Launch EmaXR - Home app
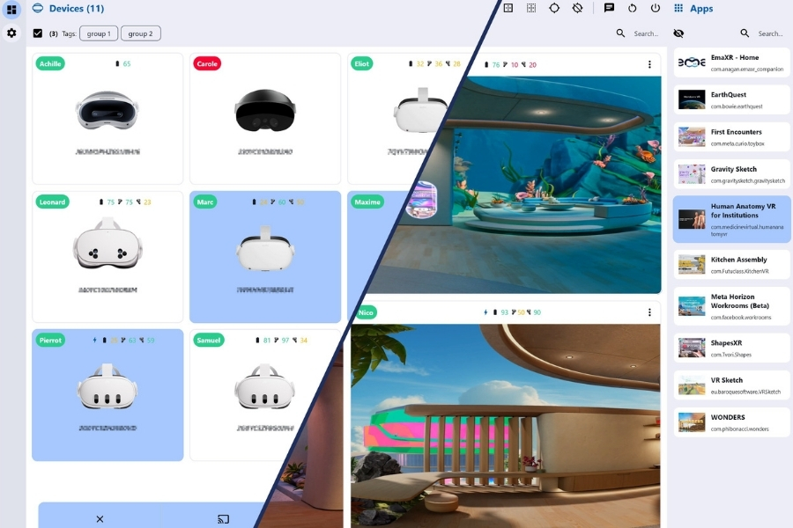 [x=731, y=62]
